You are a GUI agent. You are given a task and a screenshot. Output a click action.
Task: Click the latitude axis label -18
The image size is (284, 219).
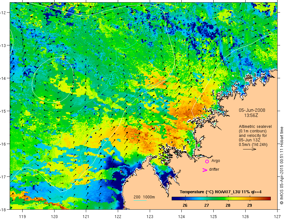pos(4,210)
